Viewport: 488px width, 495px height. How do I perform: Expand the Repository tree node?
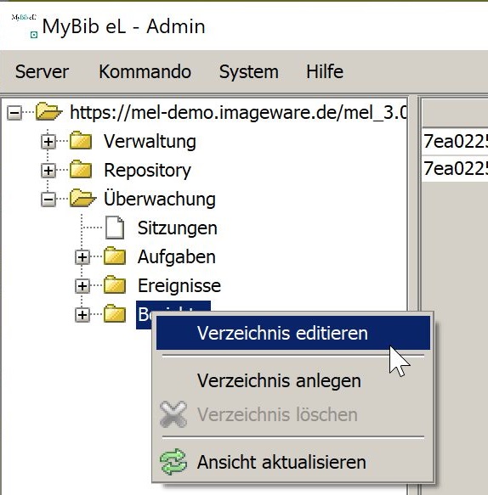click(48, 171)
